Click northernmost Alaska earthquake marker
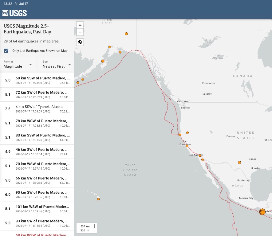This screenshot has width=272, height=236. pyautogui.click(x=126, y=34)
